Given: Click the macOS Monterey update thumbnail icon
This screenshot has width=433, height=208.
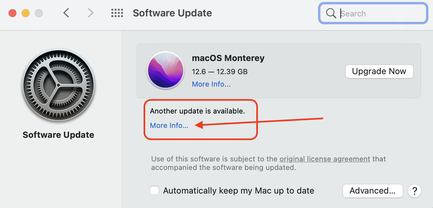Looking at the screenshot, I should pyautogui.click(x=165, y=71).
